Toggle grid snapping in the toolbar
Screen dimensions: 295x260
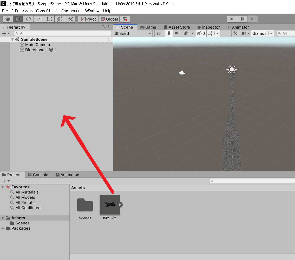coord(125,19)
